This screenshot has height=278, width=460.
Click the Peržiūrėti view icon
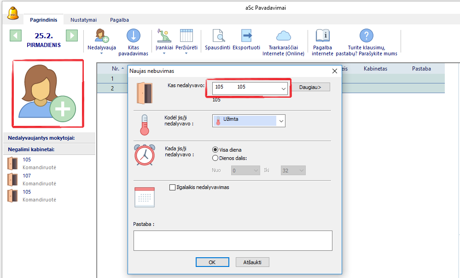pyautogui.click(x=186, y=36)
